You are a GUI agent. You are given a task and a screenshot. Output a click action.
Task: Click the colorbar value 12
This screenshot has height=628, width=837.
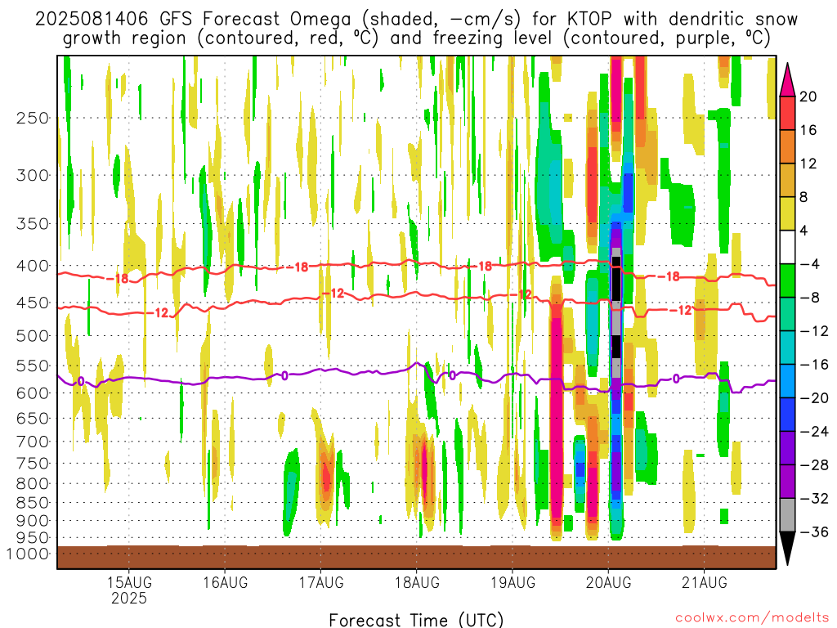pyautogui.click(x=808, y=164)
